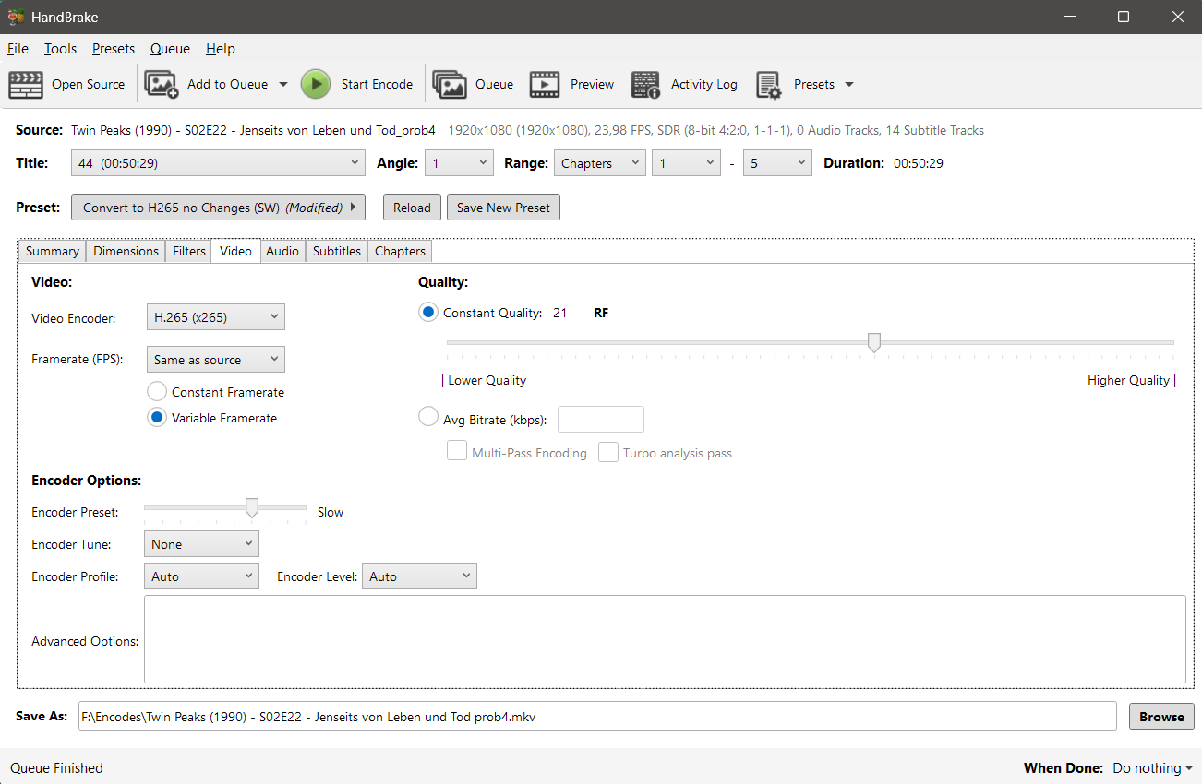The image size is (1202, 784).
Task: Open the Presets menu in the menu bar
Action: point(114,49)
